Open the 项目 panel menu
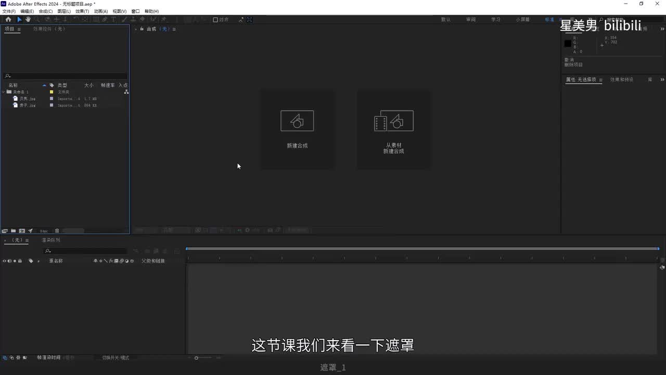This screenshot has width=666, height=375. pyautogui.click(x=19, y=29)
